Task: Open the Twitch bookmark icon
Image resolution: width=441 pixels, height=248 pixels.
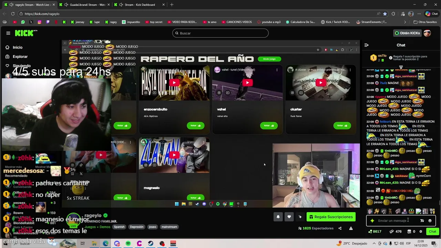Action: tap(48, 22)
